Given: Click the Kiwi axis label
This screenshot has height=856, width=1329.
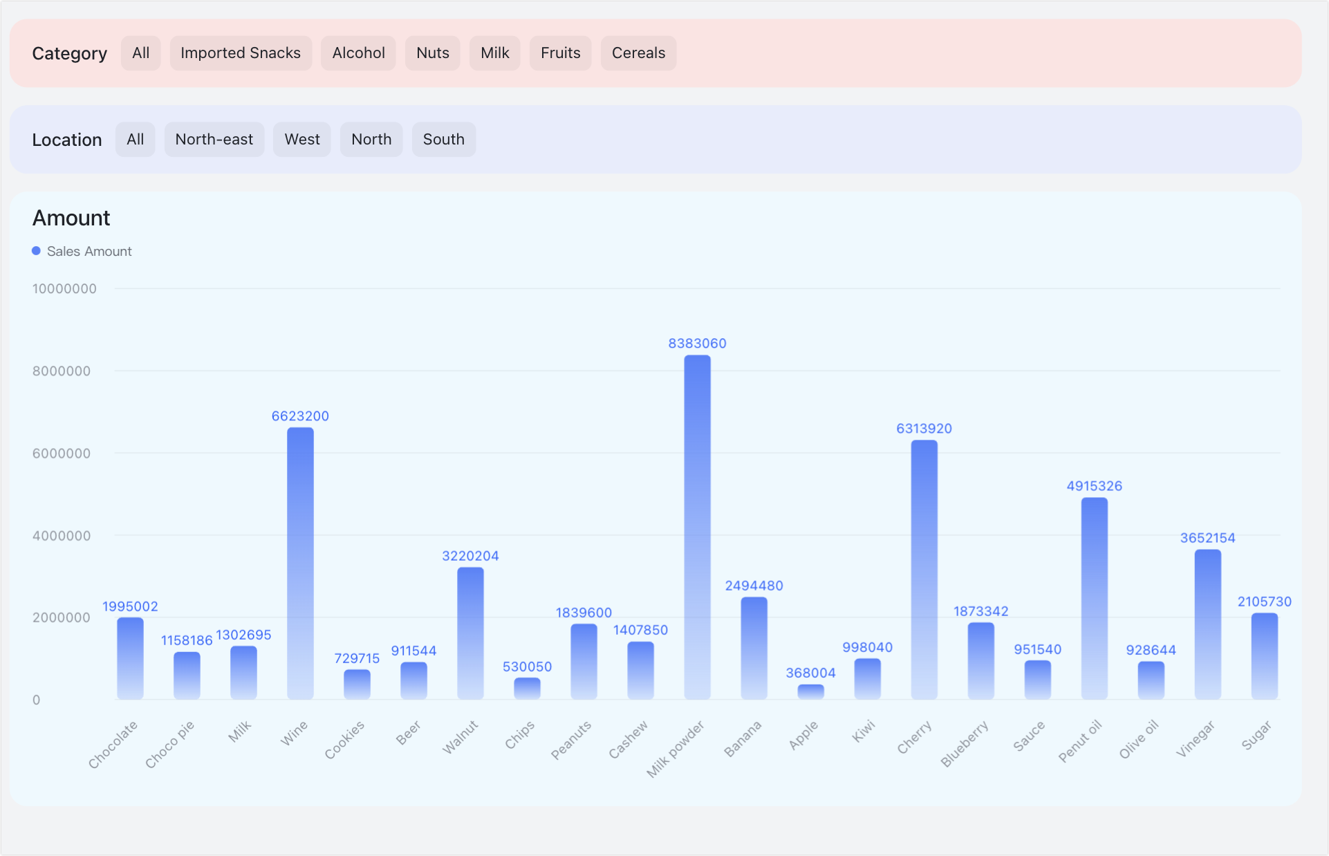Looking at the screenshot, I should [864, 732].
